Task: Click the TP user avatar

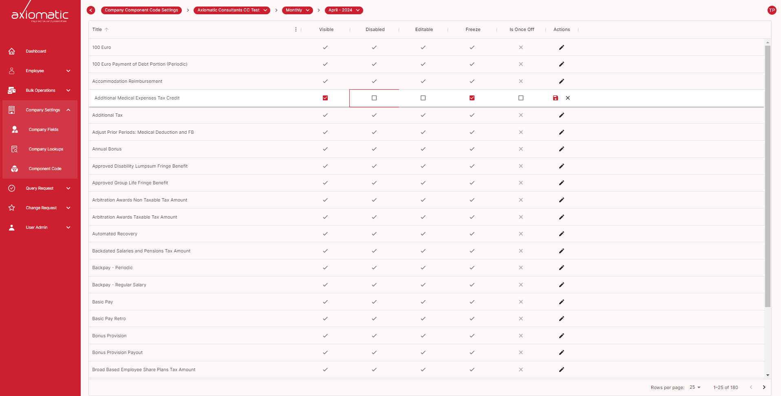Action: click(771, 10)
